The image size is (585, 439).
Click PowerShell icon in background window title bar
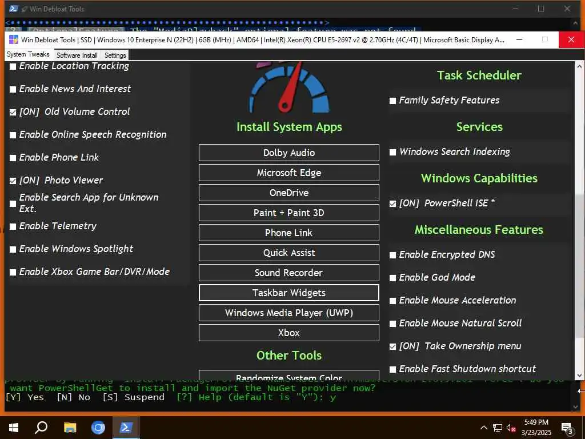(14, 9)
